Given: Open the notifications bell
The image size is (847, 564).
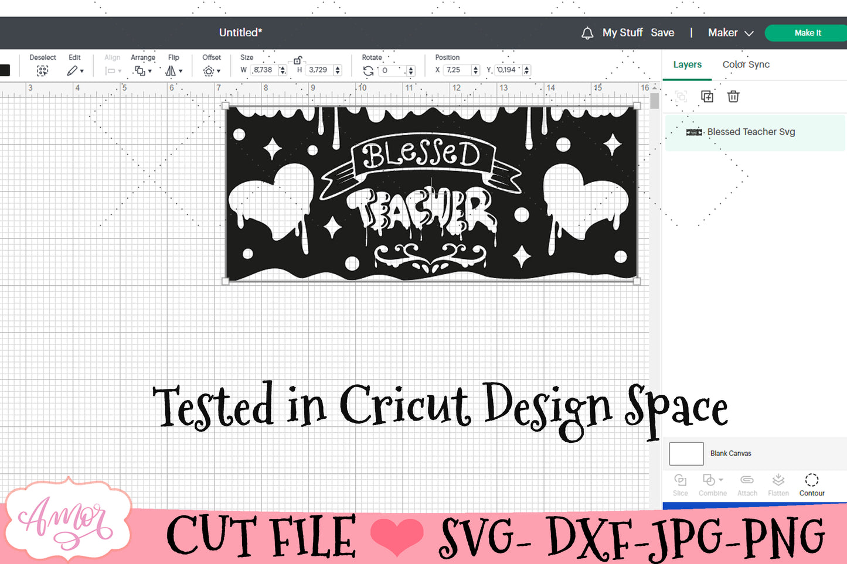Looking at the screenshot, I should pos(587,33).
